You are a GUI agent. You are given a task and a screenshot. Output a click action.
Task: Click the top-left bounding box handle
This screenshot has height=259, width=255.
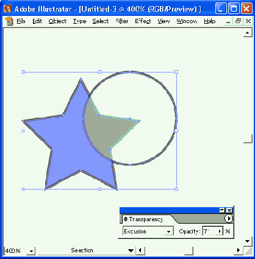(23, 72)
